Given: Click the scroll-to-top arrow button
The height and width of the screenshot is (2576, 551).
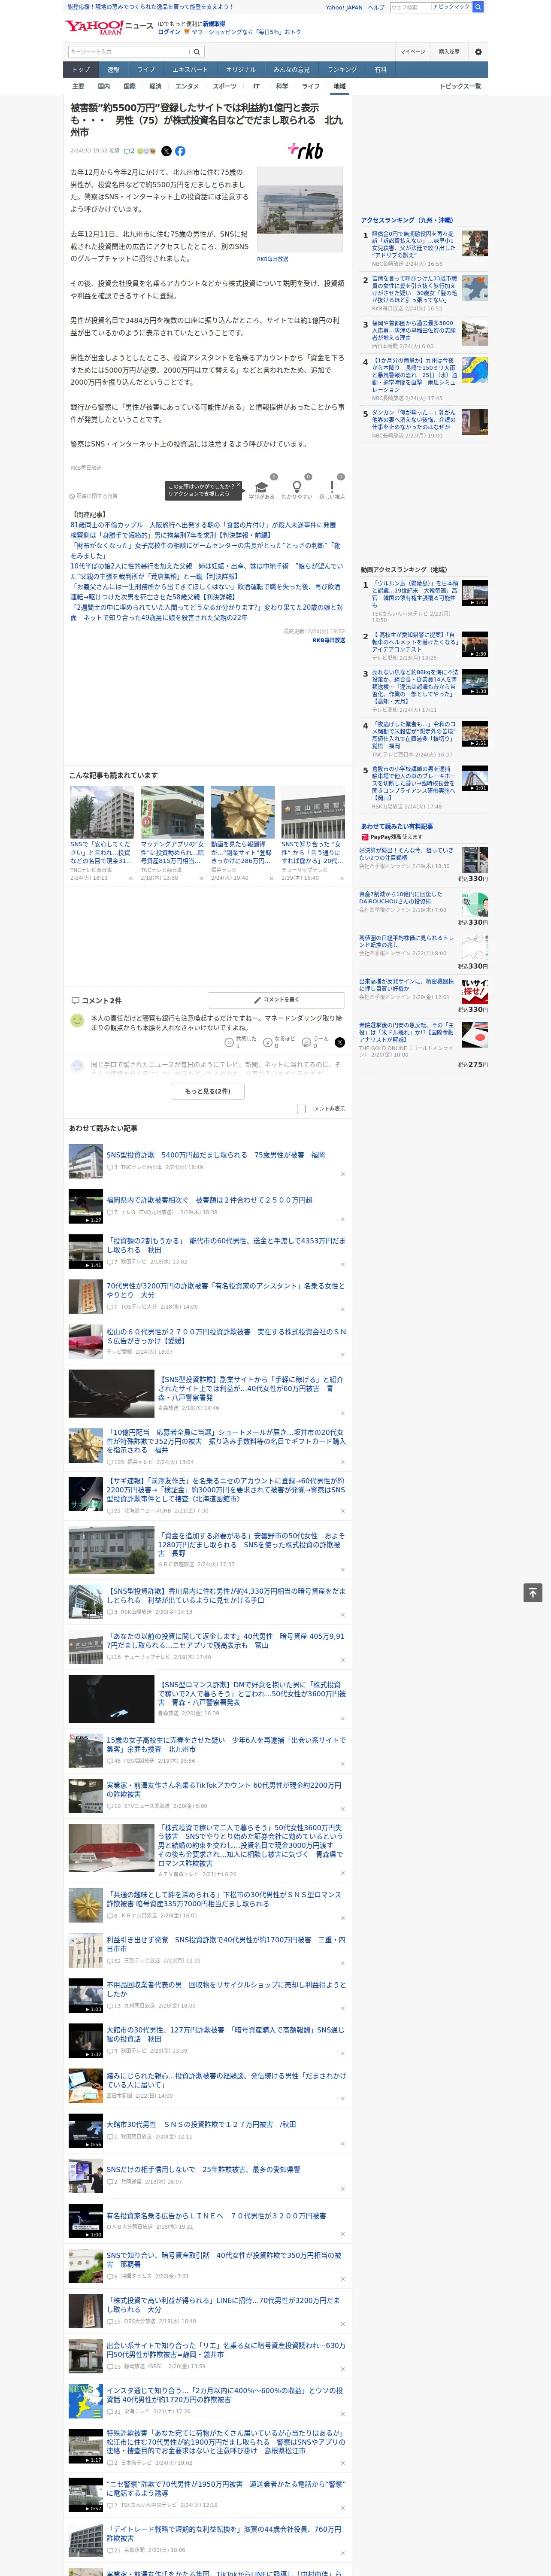Looking at the screenshot, I should pyautogui.click(x=533, y=1592).
